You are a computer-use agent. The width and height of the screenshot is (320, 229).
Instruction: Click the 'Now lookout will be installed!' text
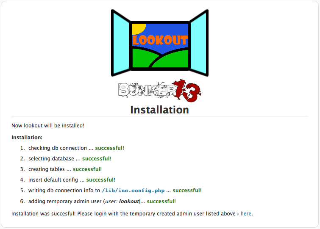click(48, 126)
